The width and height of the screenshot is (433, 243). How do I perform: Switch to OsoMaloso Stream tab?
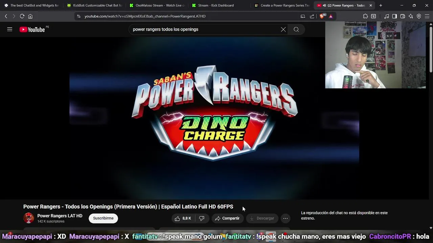coord(157,5)
